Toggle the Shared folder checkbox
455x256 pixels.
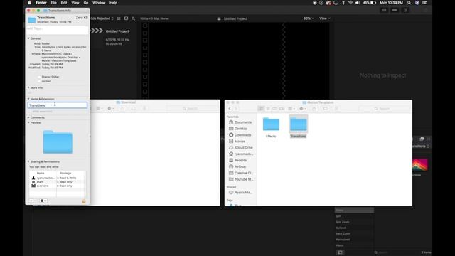point(39,77)
